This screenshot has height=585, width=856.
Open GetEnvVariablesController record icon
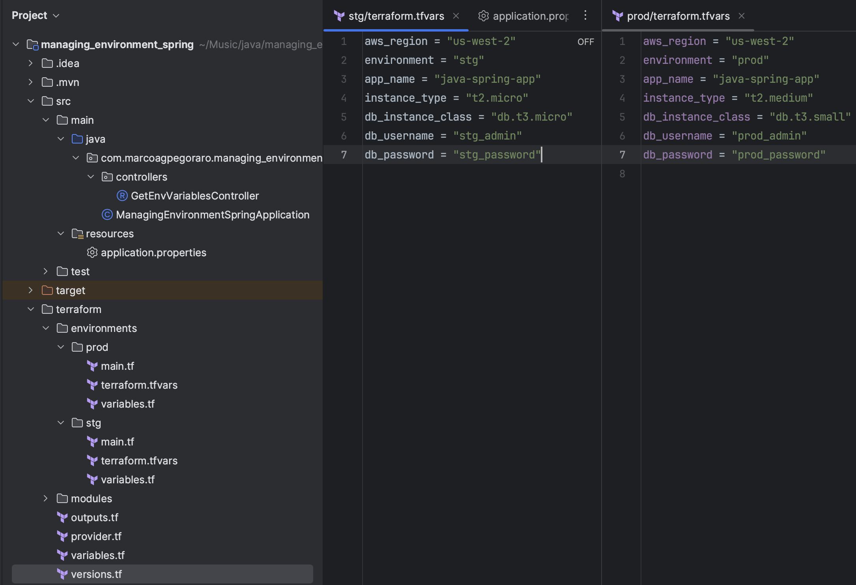click(122, 196)
